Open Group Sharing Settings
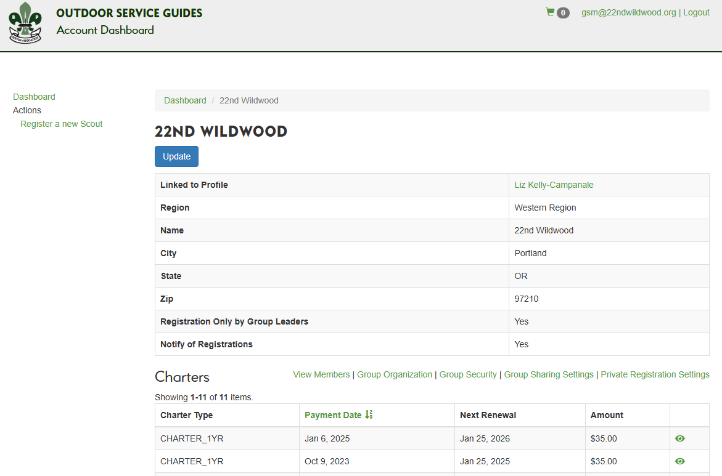Screen dimensions: 722x476 549,374
